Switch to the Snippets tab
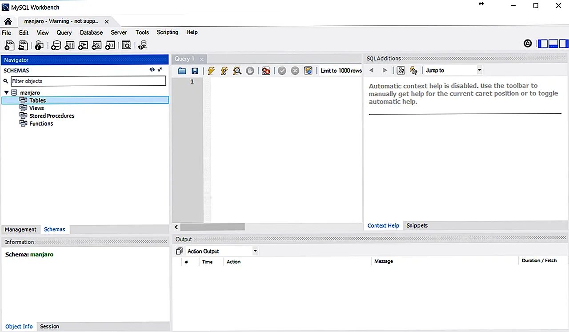569x332 pixels. pyautogui.click(x=417, y=225)
